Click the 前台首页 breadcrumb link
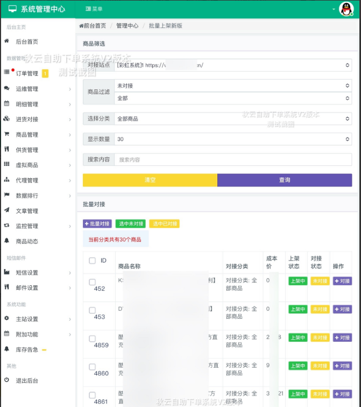Image resolution: width=361 pixels, height=407 pixels. pos(95,26)
